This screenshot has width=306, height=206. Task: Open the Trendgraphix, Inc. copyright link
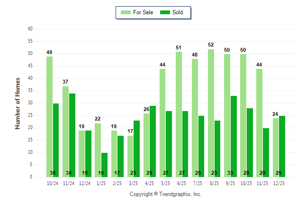tap(166, 194)
